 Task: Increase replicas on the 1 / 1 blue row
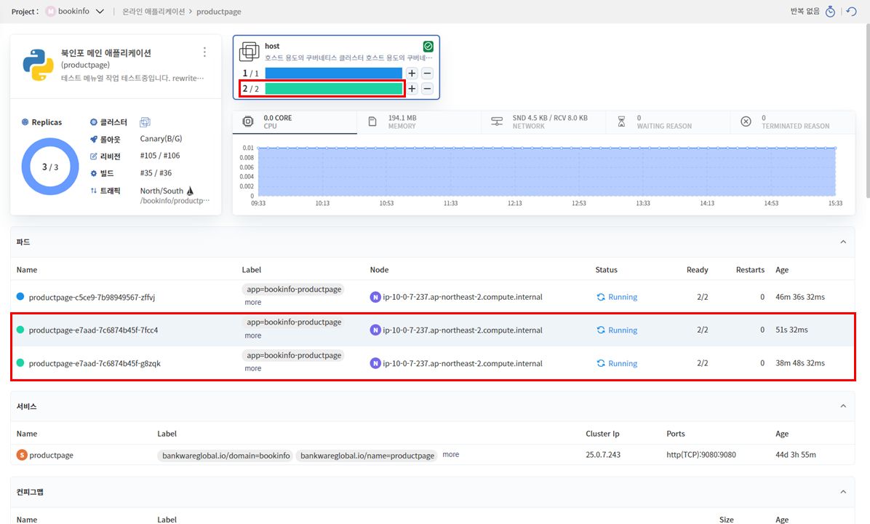[x=412, y=74]
